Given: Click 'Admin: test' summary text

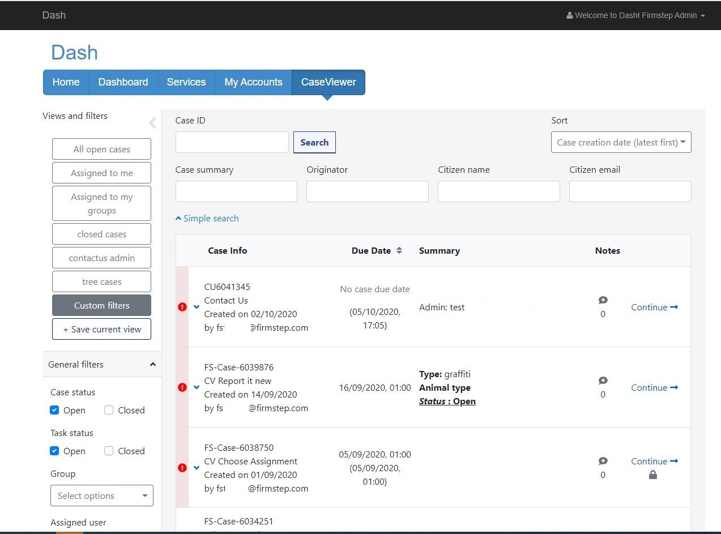Looking at the screenshot, I should coord(442,307).
